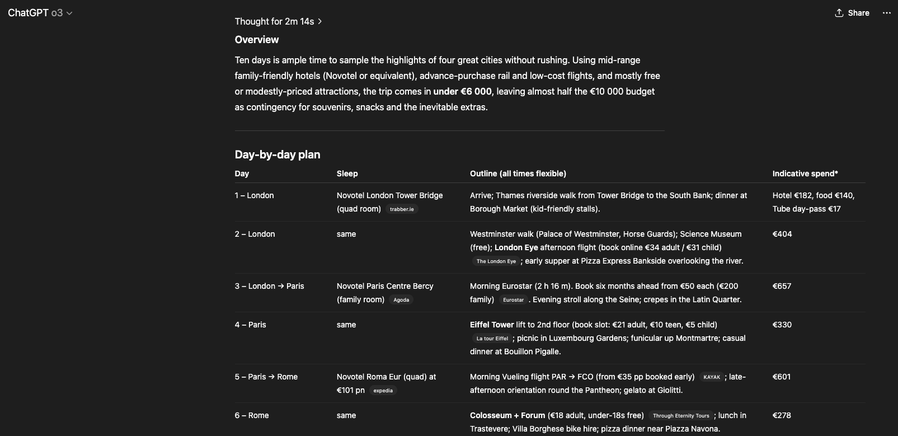The image size is (898, 436).
Task: Click the 'Day-by-day plan' heading
Action: tap(278, 154)
